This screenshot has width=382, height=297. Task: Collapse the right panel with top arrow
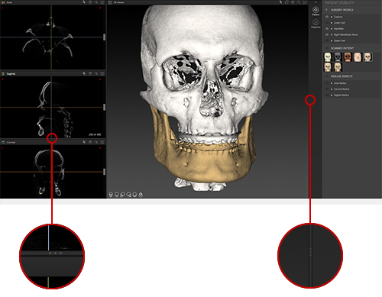coord(316,2)
